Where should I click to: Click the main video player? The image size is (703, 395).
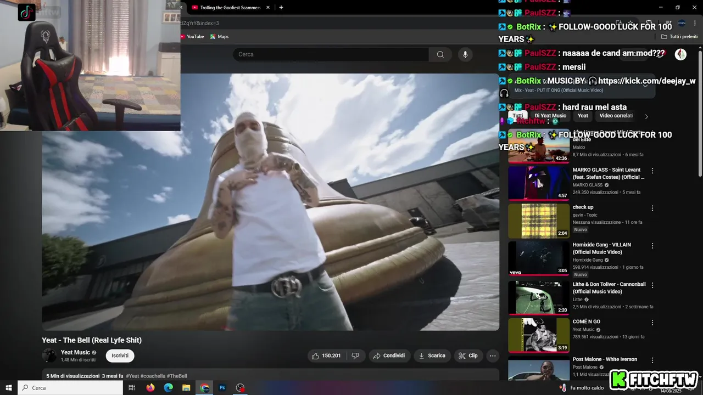[x=271, y=202]
